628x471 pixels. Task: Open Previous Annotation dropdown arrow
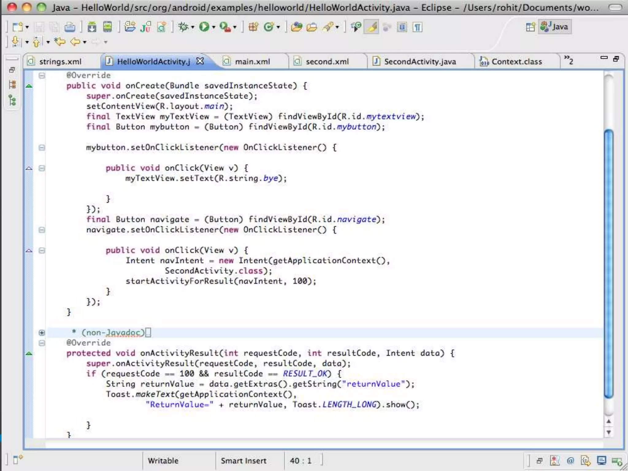48,42
